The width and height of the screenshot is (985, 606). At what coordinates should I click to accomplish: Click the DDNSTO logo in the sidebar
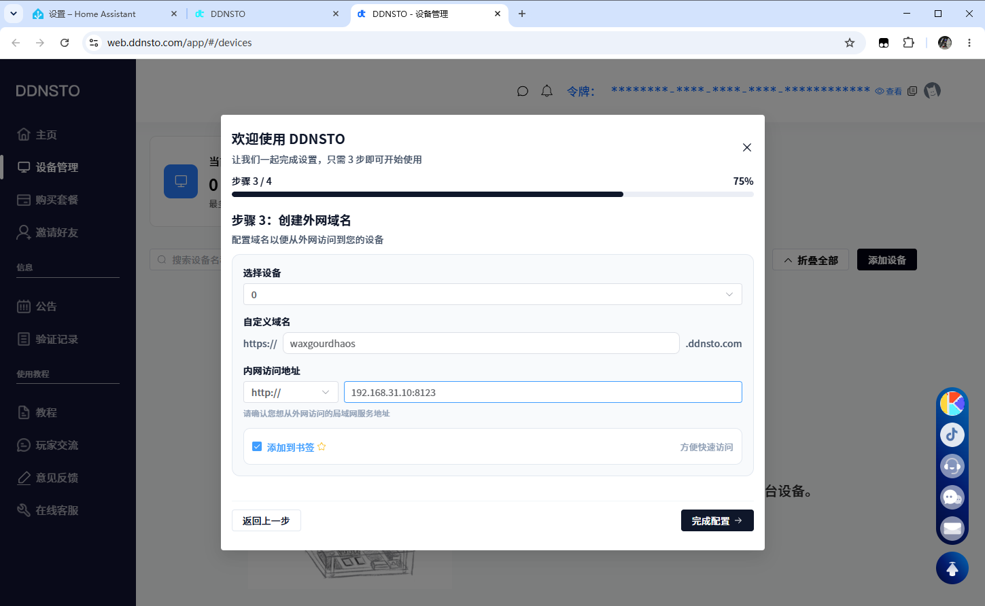[48, 91]
